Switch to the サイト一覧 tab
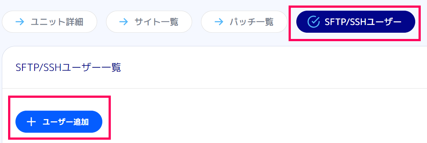Image resolution: width=427 pixels, height=143 pixels. click(149, 22)
